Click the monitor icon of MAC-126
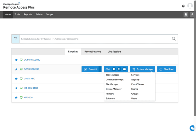196x132 pixels. pos(21,97)
